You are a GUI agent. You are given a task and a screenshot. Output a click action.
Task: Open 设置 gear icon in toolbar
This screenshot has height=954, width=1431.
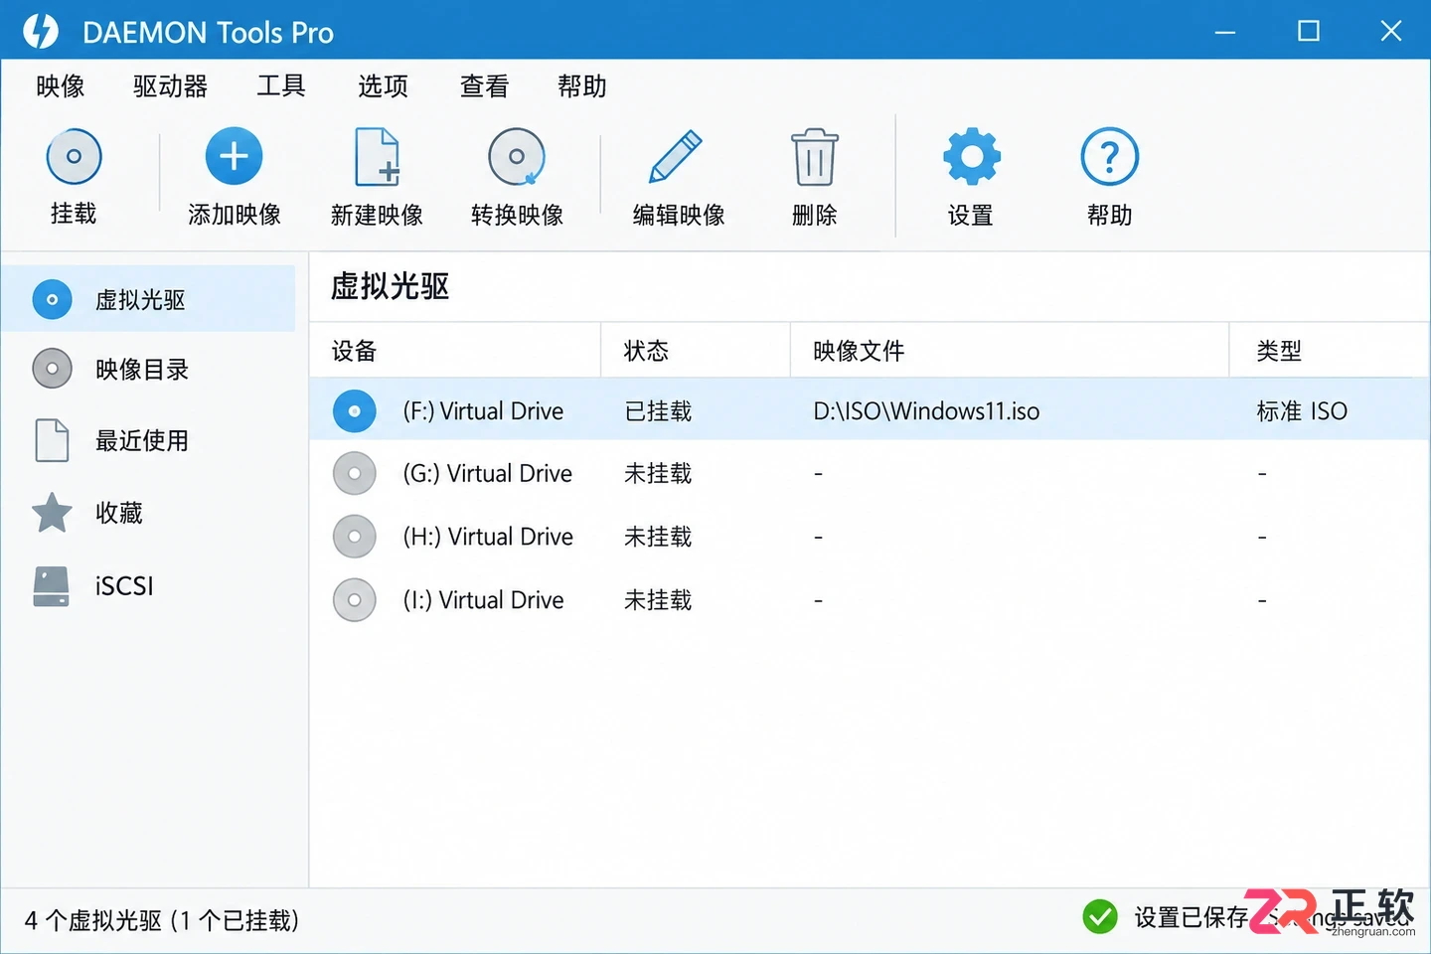coord(971,156)
